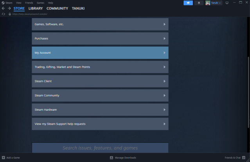Click the Manage Downloads label
Screen dimensions: 250x162
(126, 158)
